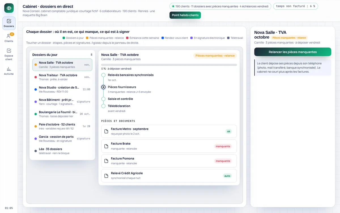Select the Garcia · cession de parts dossier
This screenshot has width=340, height=213.
coord(62,139)
